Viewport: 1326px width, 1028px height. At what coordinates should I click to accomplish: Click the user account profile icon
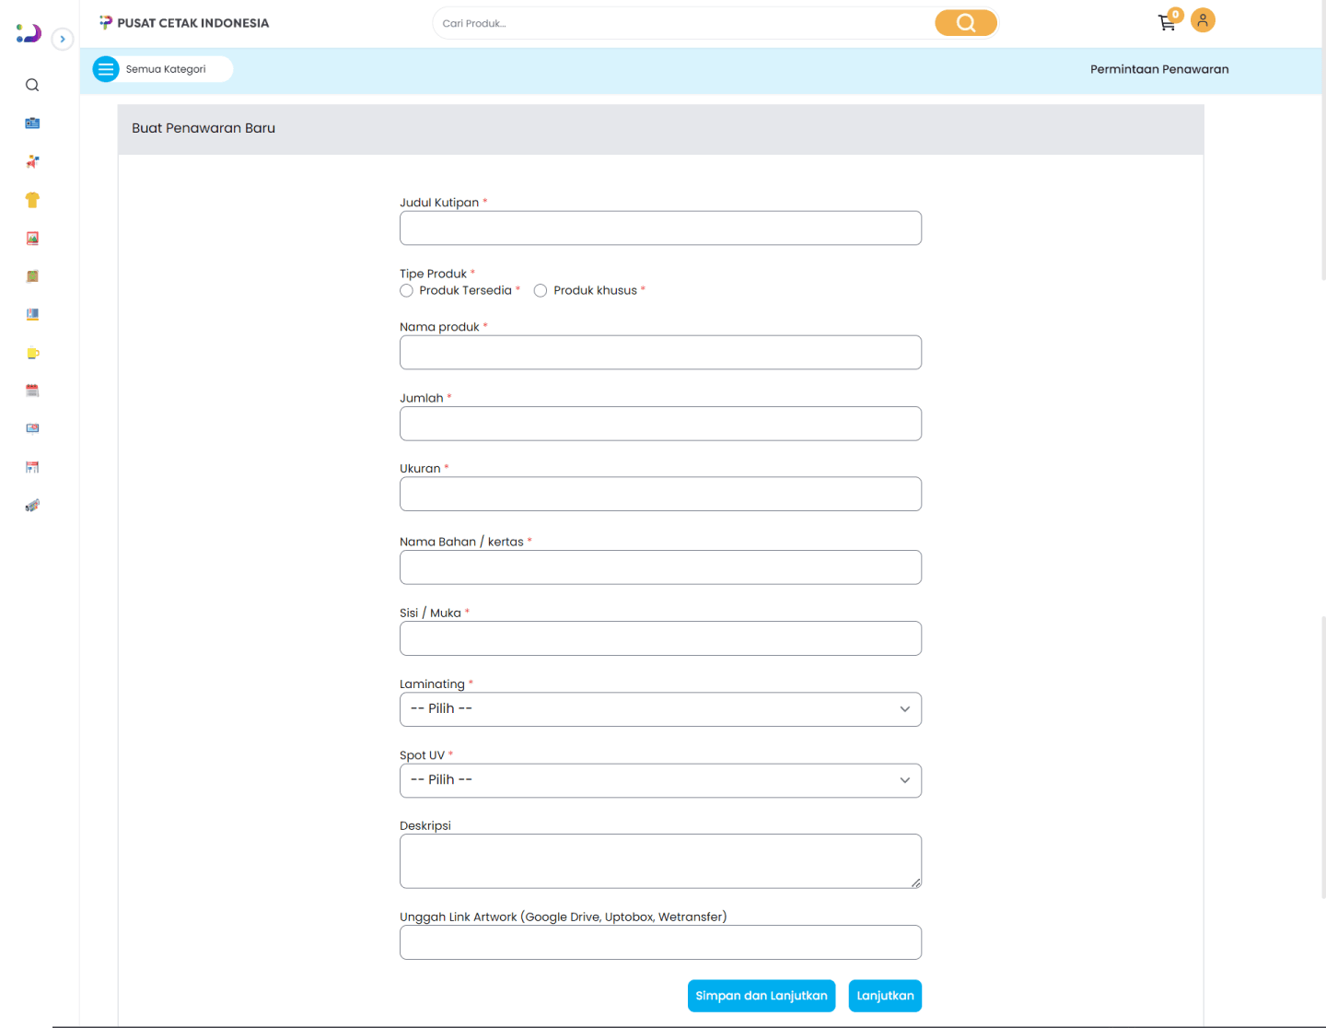click(1203, 20)
